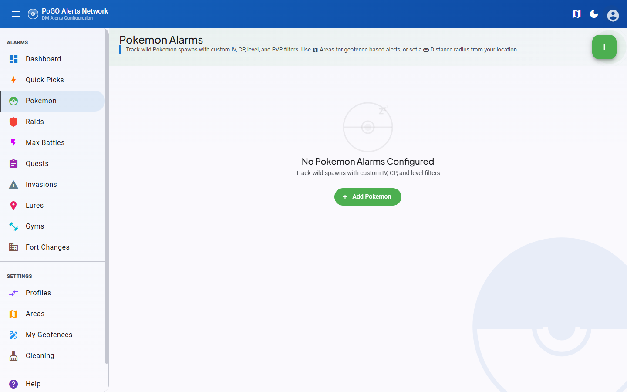Click the Add Pokemon button
Image resolution: width=627 pixels, height=392 pixels.
(x=368, y=197)
